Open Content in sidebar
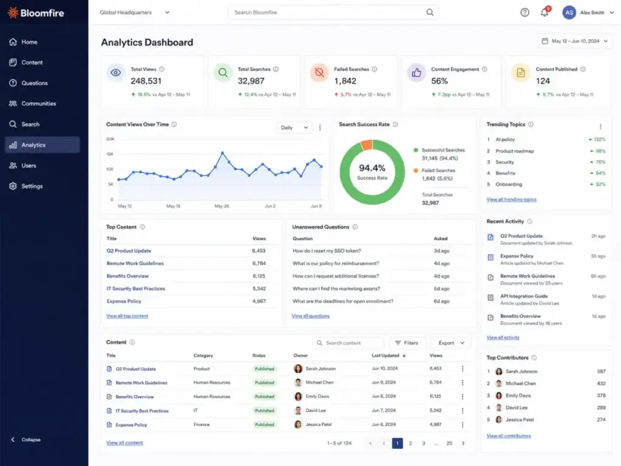Image resolution: width=621 pixels, height=466 pixels. (42, 62)
